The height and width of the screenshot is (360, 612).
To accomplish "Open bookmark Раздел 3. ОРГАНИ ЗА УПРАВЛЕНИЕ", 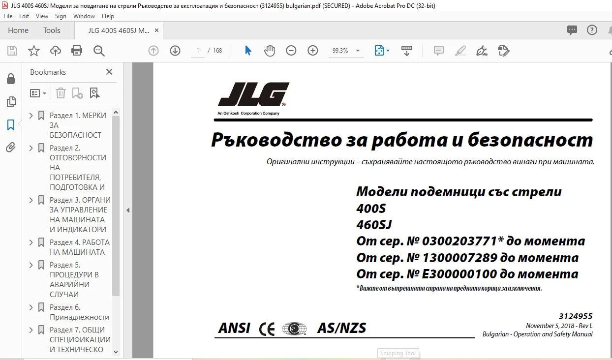I will coord(80,215).
